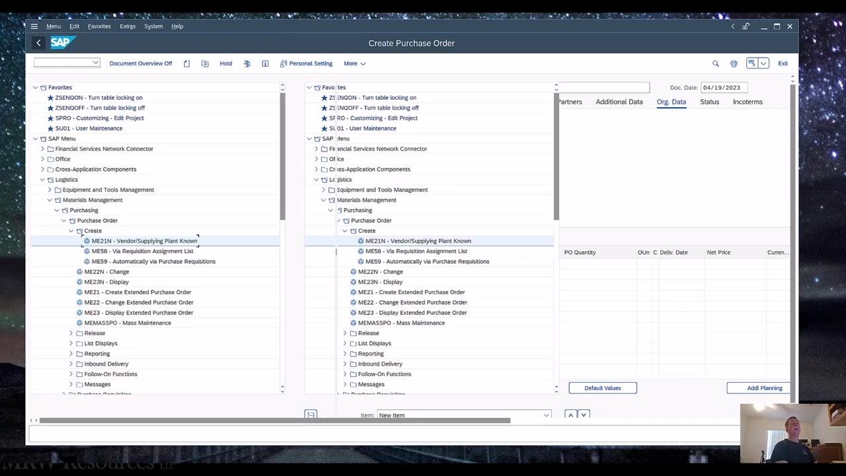Viewport: 846px width, 476px height.
Task: Click the balance-scale Check icon right of Hold
Action: 247,63
